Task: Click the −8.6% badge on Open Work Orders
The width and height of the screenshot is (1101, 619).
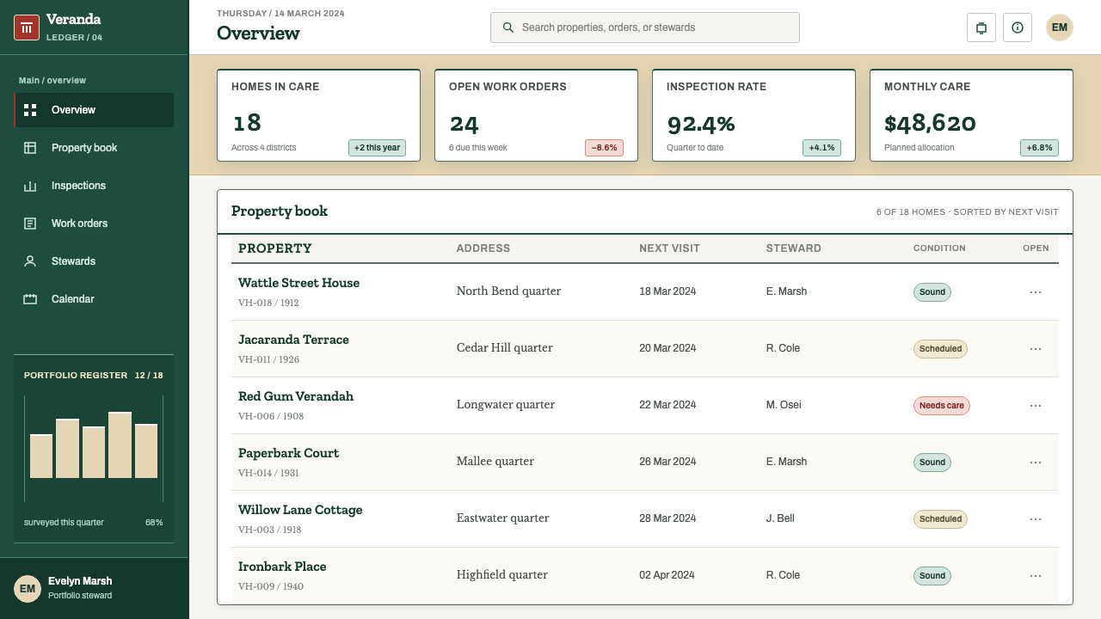Action: coord(605,148)
